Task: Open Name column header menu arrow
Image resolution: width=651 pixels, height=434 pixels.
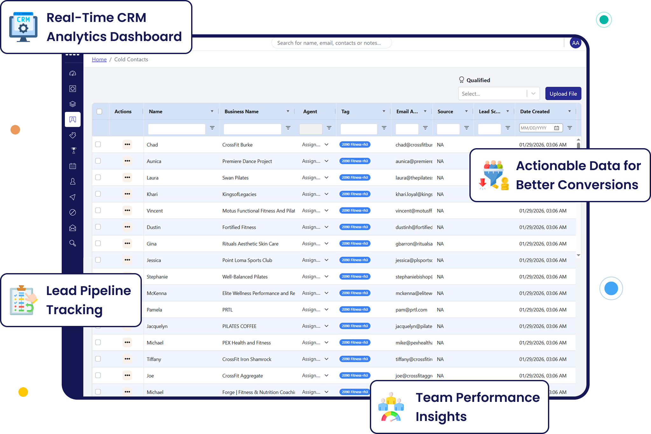Action: tap(212, 111)
